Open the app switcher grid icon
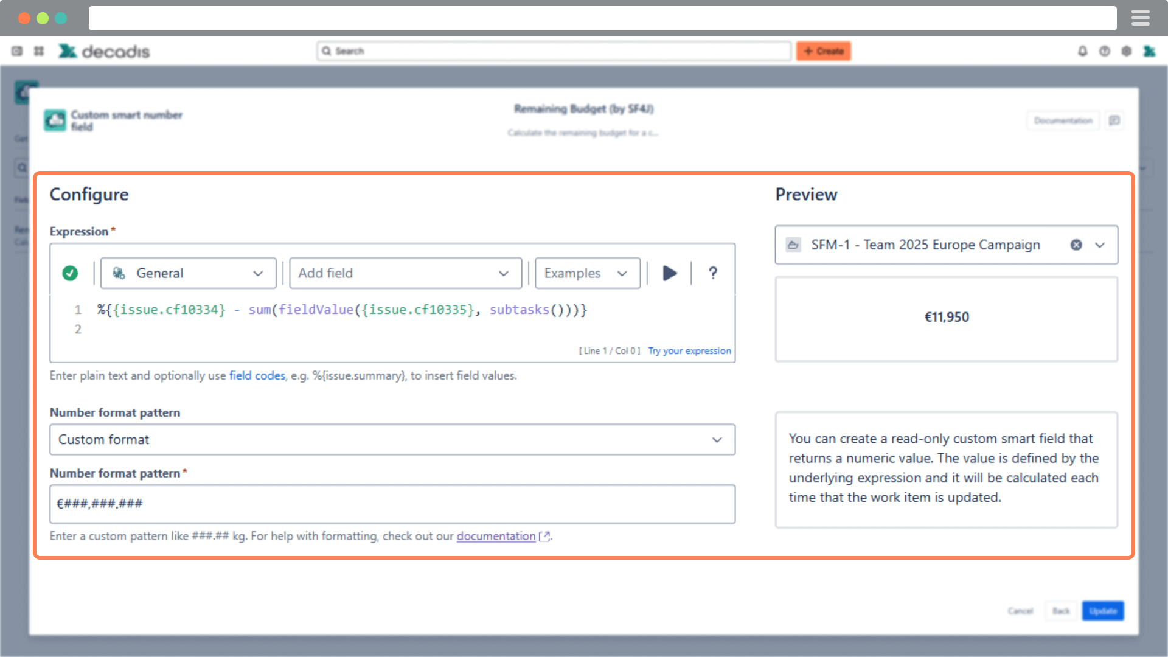Viewport: 1168px width, 657px height. (x=39, y=51)
